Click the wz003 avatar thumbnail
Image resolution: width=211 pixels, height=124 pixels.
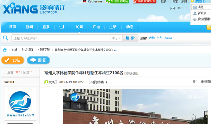pyautogui.click(x=20, y=105)
